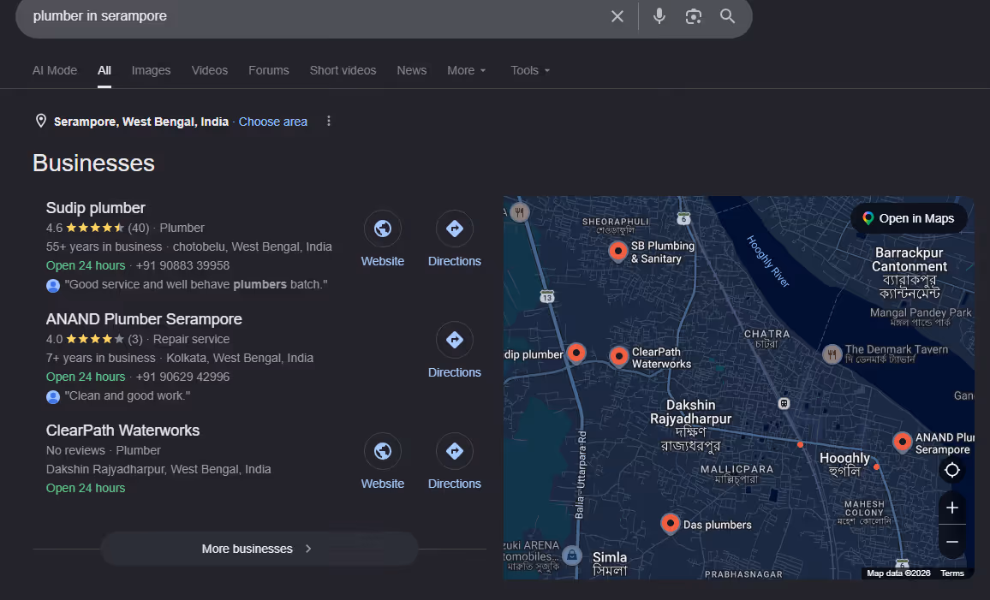Start voice search with the microphone icon
Screen dimensions: 990x600
659,16
